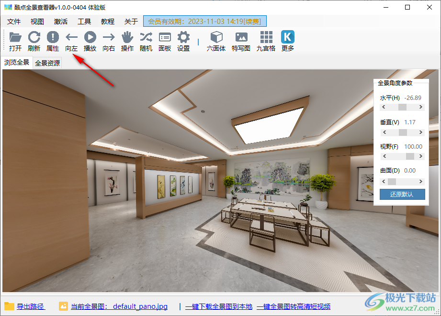Maximize the window
This screenshot has height=316, width=441.
407,7
